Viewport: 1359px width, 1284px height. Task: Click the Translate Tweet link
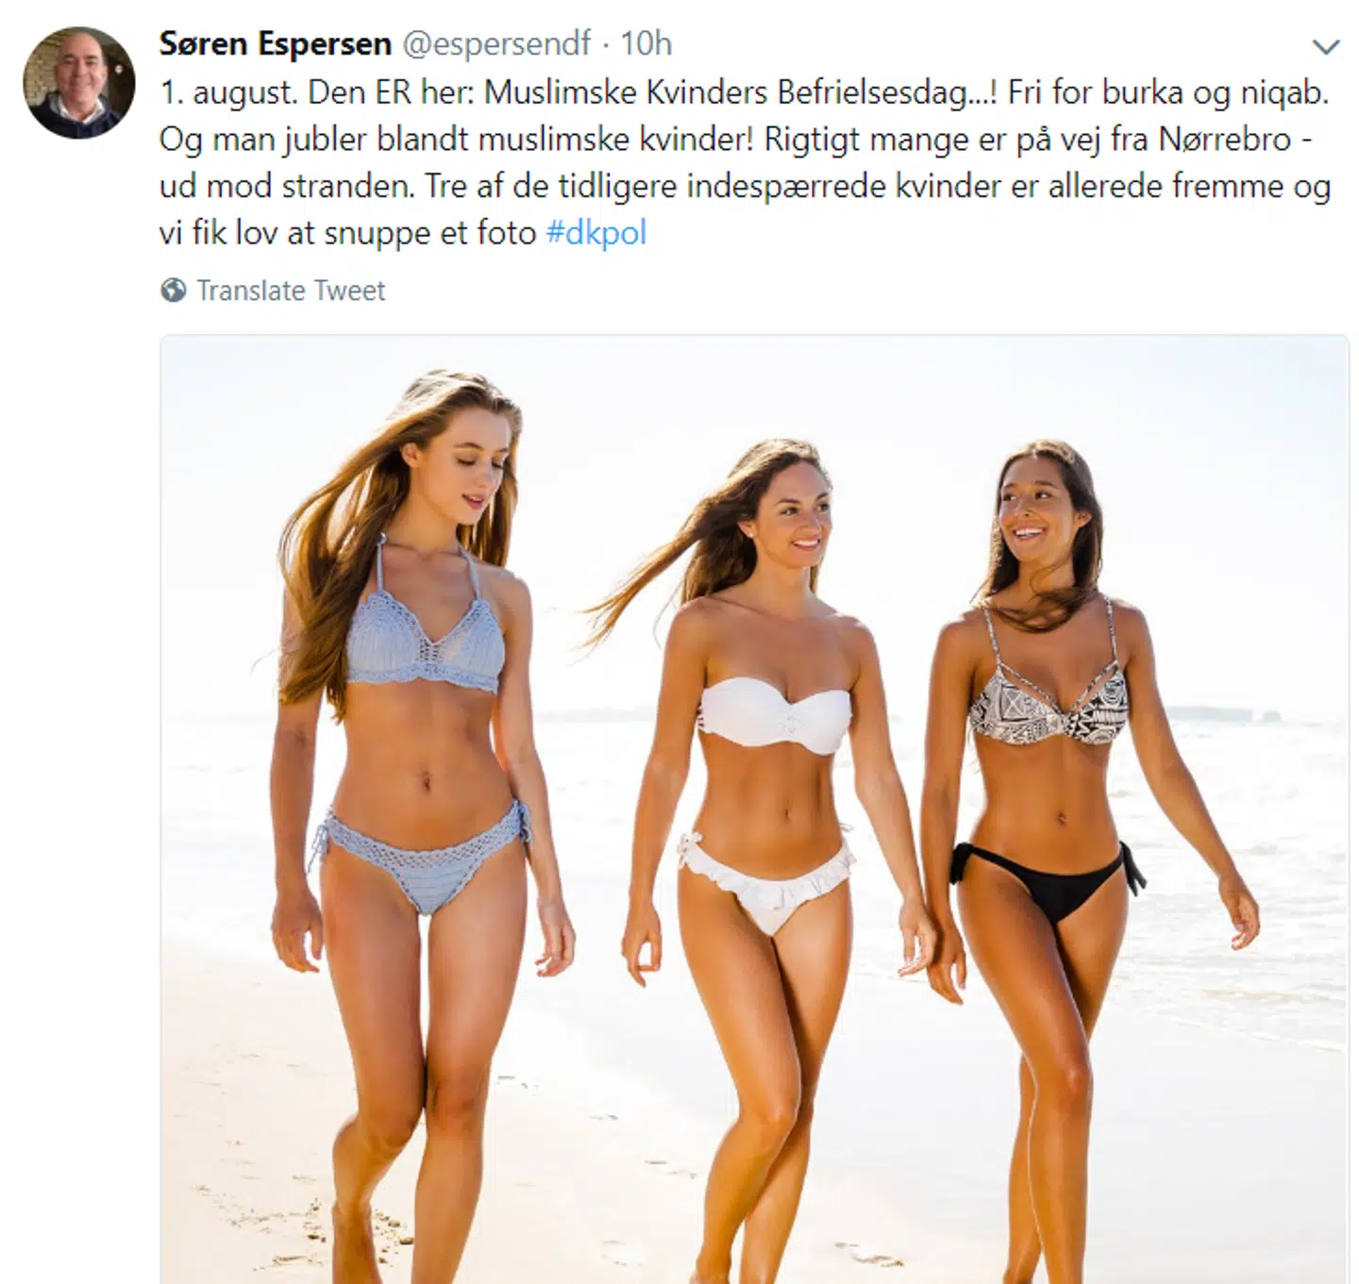click(x=291, y=291)
